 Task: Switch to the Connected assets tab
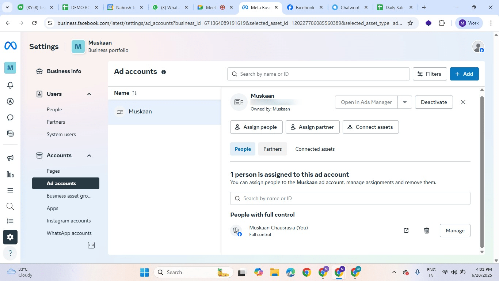315,149
